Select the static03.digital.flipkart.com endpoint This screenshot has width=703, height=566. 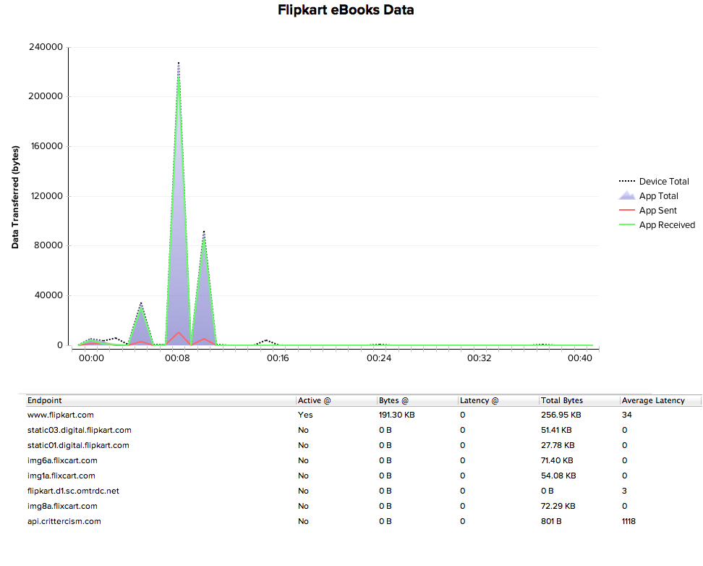pos(80,430)
